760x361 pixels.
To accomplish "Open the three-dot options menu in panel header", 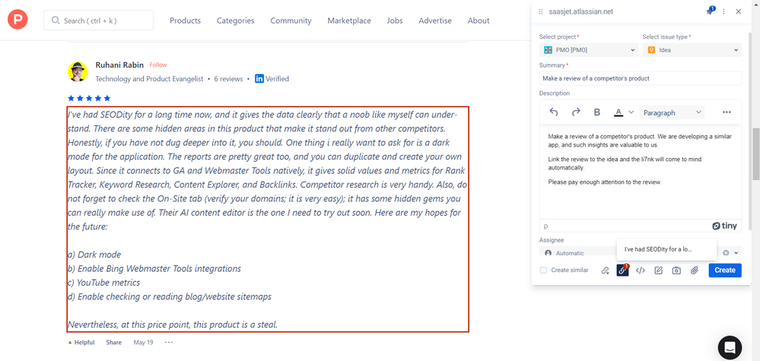I will pyautogui.click(x=723, y=11).
